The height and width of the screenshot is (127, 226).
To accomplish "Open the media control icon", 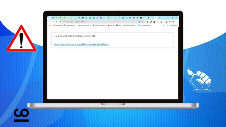I will coord(170,22).
